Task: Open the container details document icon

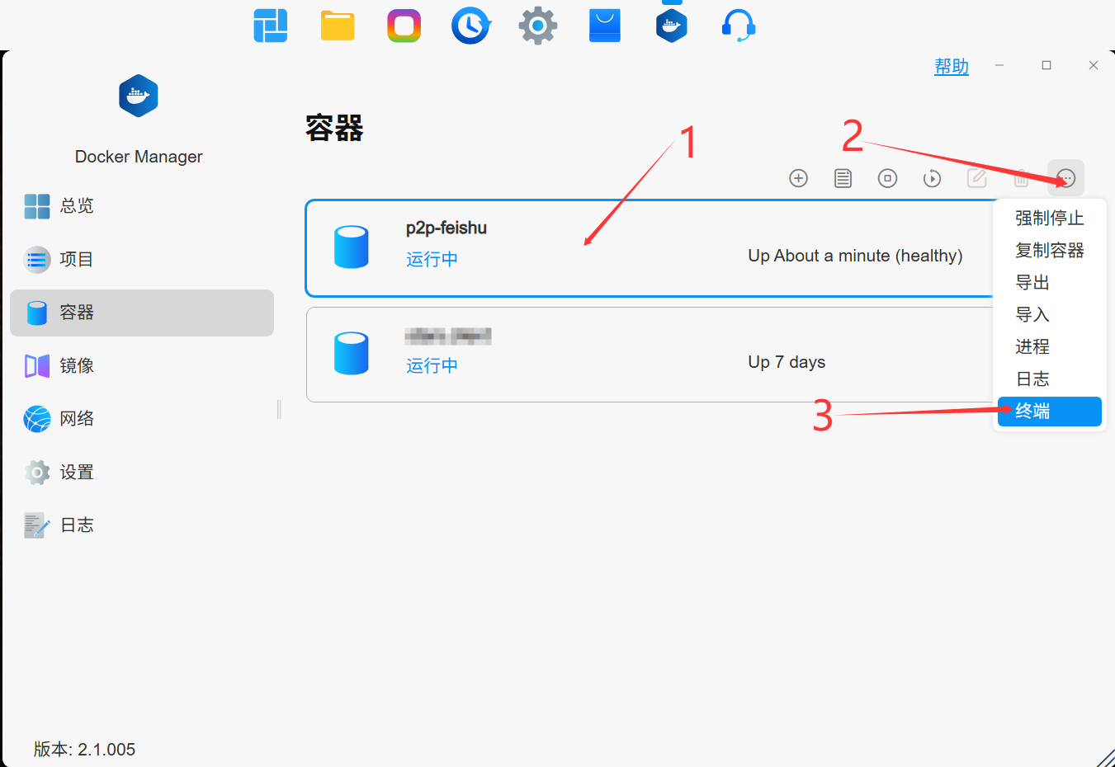Action: [x=843, y=178]
